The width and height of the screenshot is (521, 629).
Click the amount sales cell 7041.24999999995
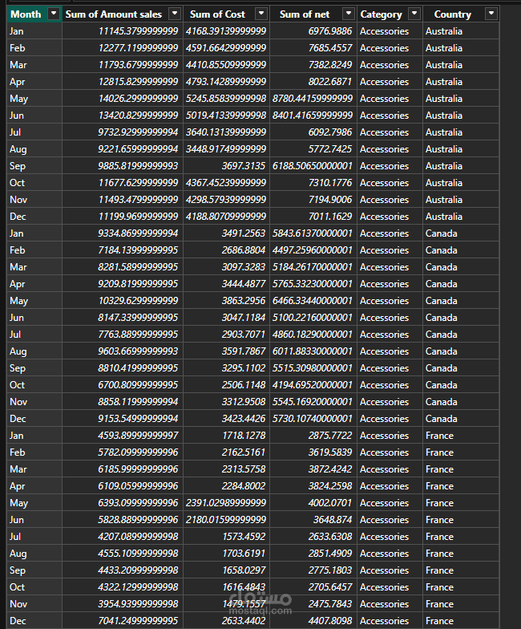(x=123, y=621)
